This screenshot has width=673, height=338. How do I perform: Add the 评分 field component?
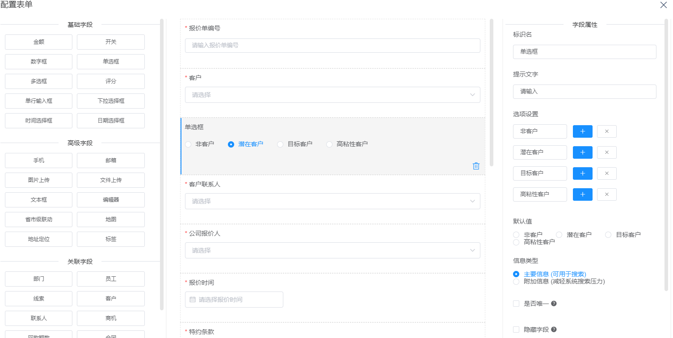pos(111,81)
